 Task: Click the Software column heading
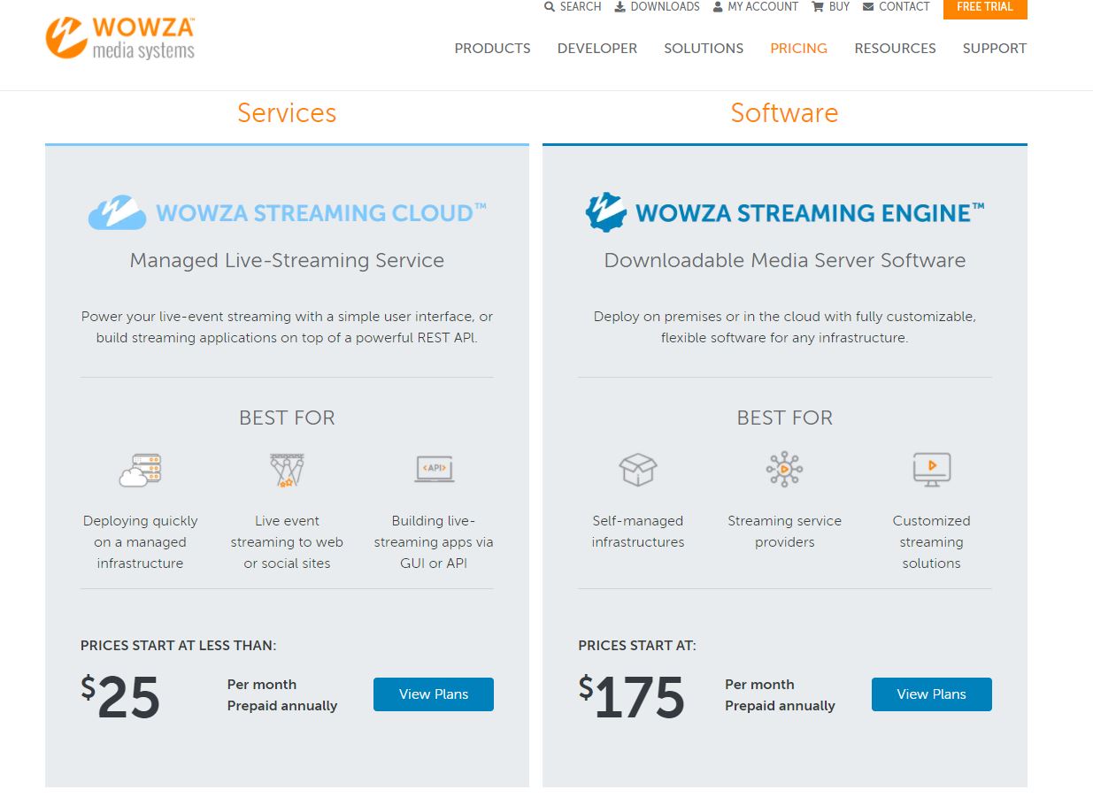(x=784, y=113)
